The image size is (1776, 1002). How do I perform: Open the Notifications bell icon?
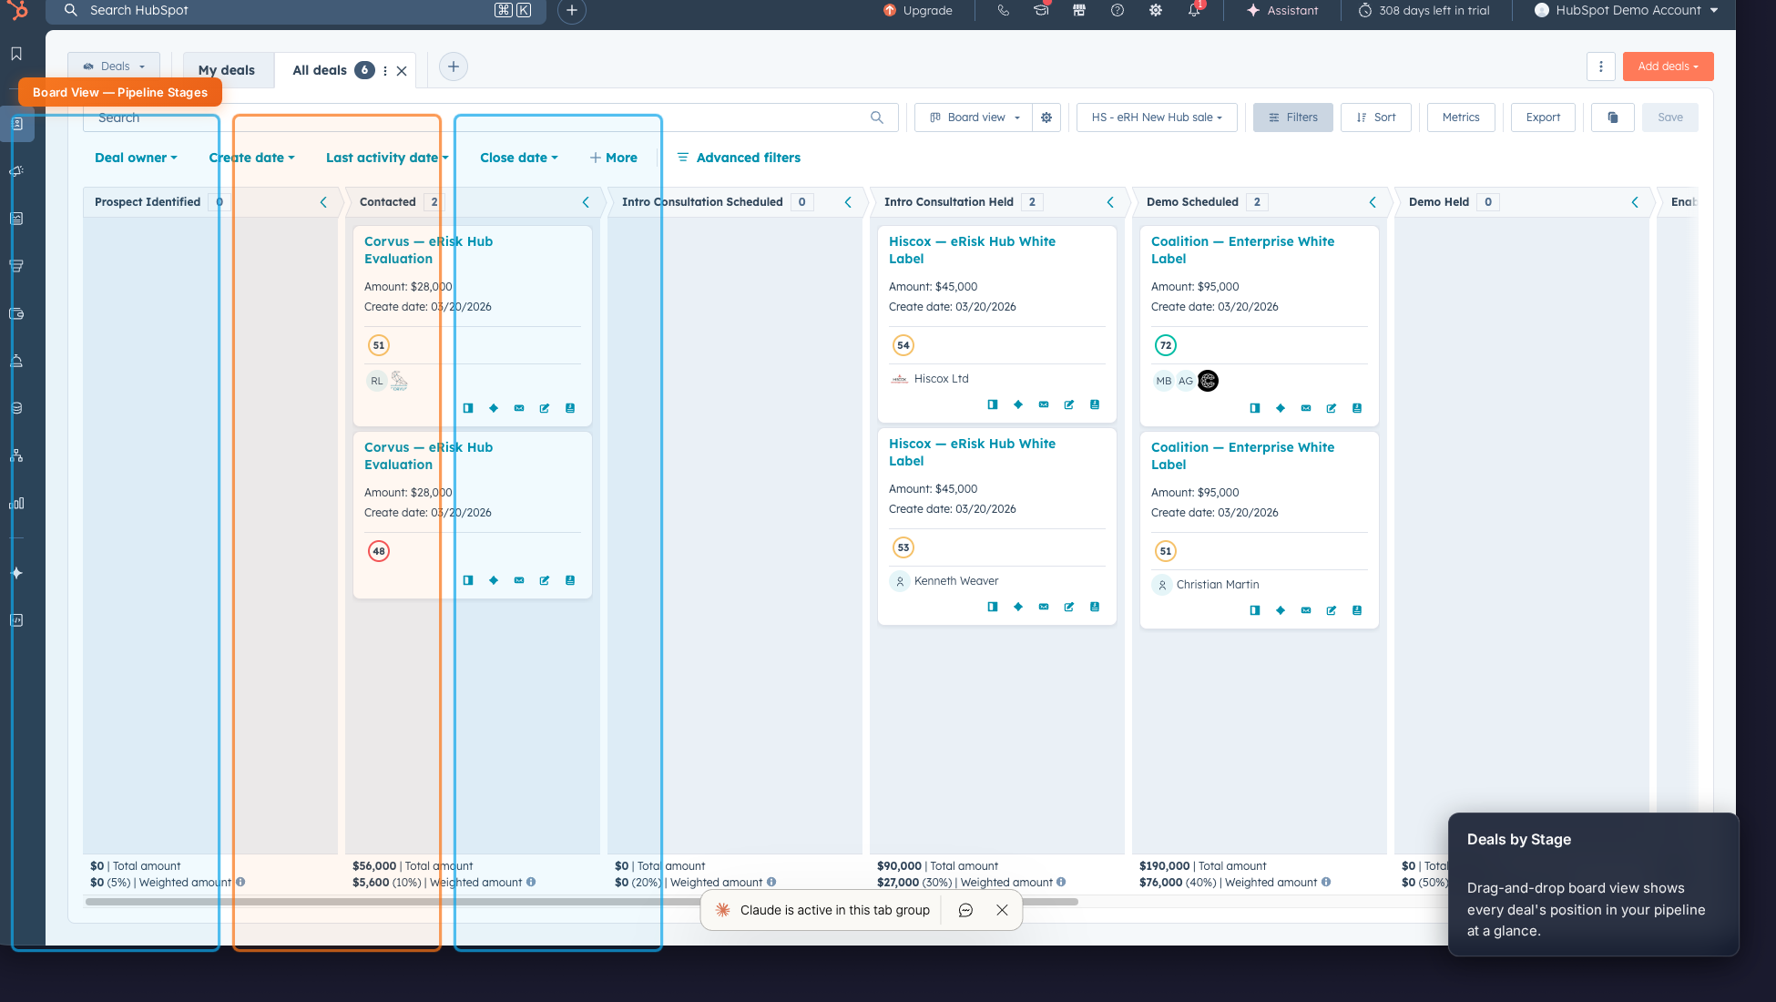pos(1194,10)
